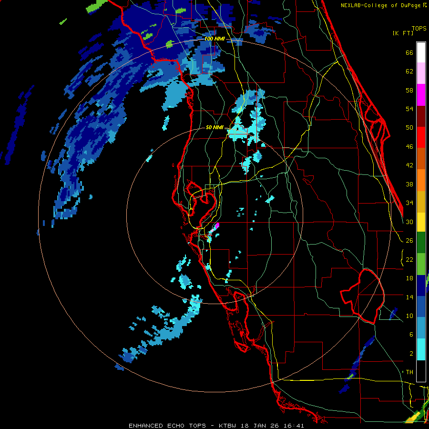The width and height of the screenshot is (429, 429).
Task: Select the 54 value on the legend
Action: point(409,109)
